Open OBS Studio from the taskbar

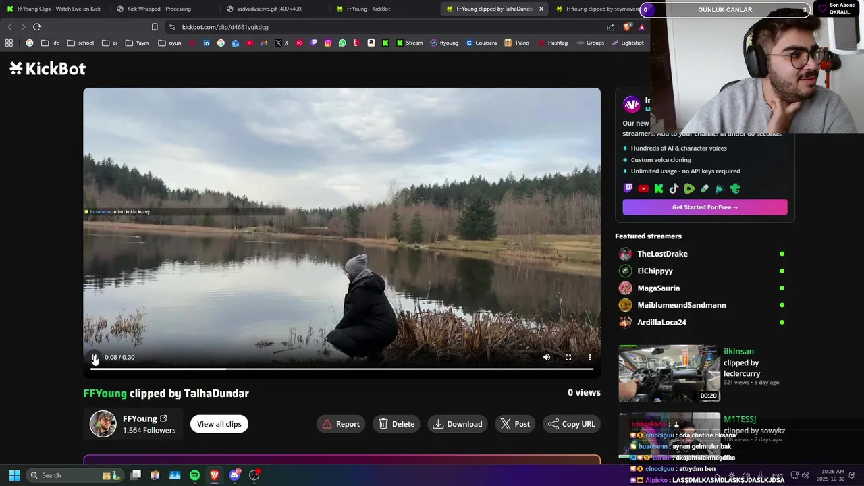pyautogui.click(x=254, y=475)
